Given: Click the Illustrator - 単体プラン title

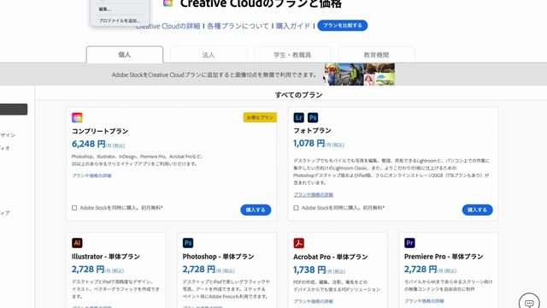Looking at the screenshot, I should (x=106, y=257).
